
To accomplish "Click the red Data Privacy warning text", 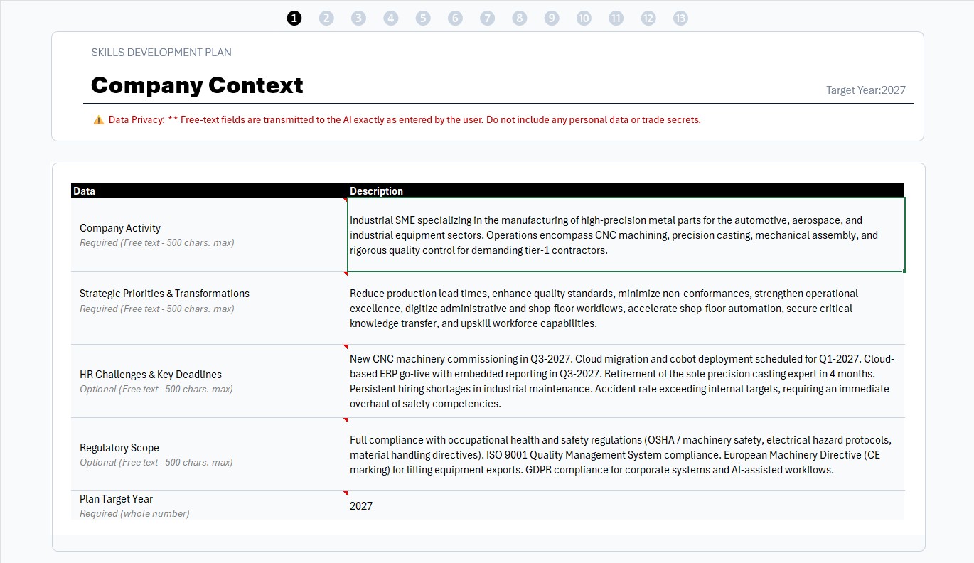I will point(405,120).
